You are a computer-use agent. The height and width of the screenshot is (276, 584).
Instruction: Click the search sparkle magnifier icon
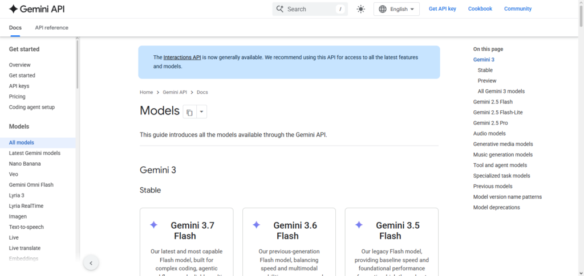click(x=280, y=9)
